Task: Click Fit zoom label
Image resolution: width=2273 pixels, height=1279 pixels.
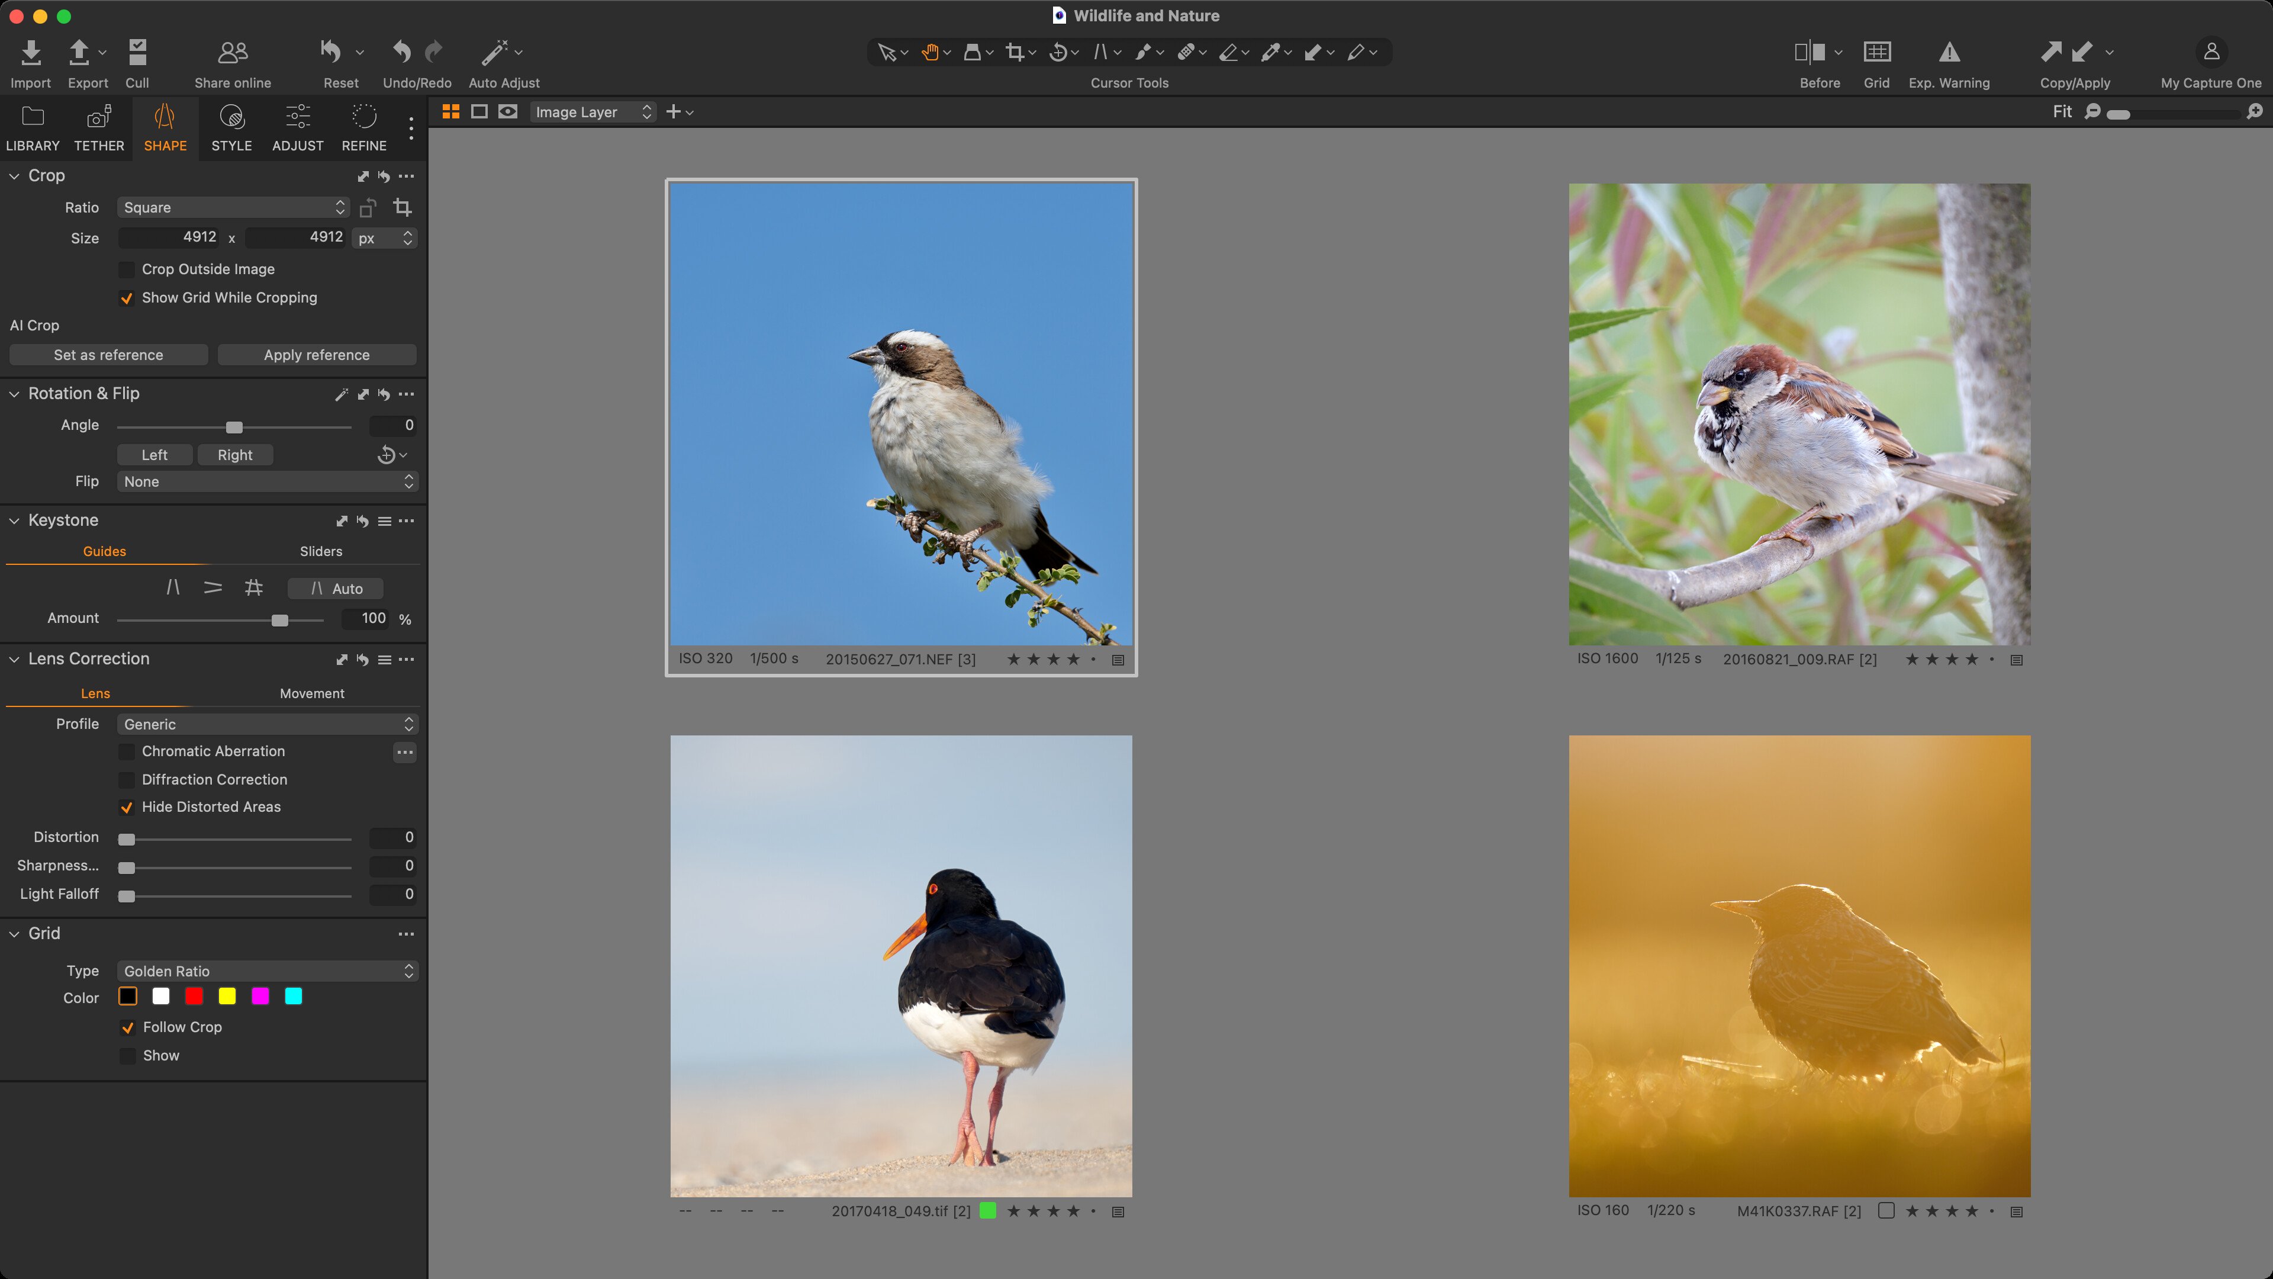Action: [x=2062, y=112]
